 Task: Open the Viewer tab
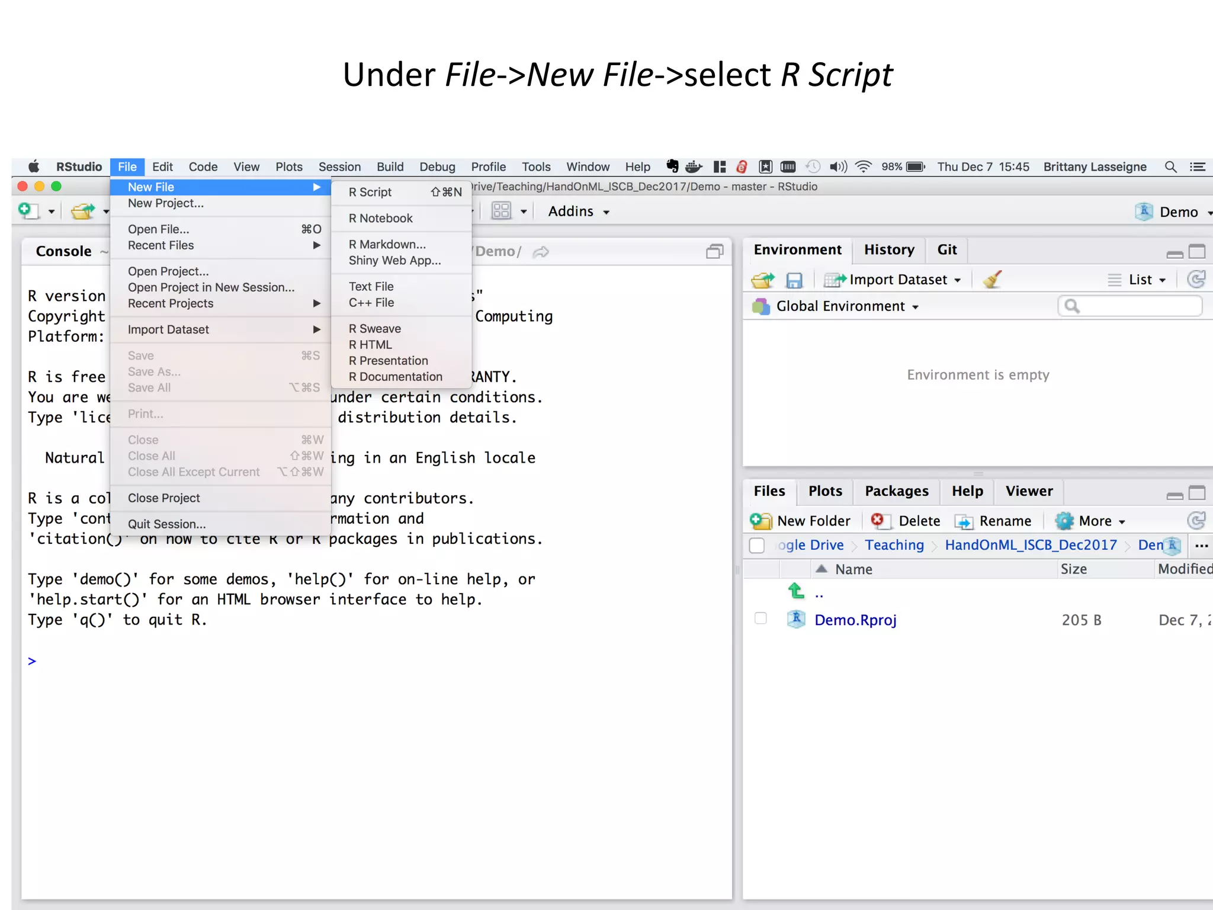[x=1029, y=491]
